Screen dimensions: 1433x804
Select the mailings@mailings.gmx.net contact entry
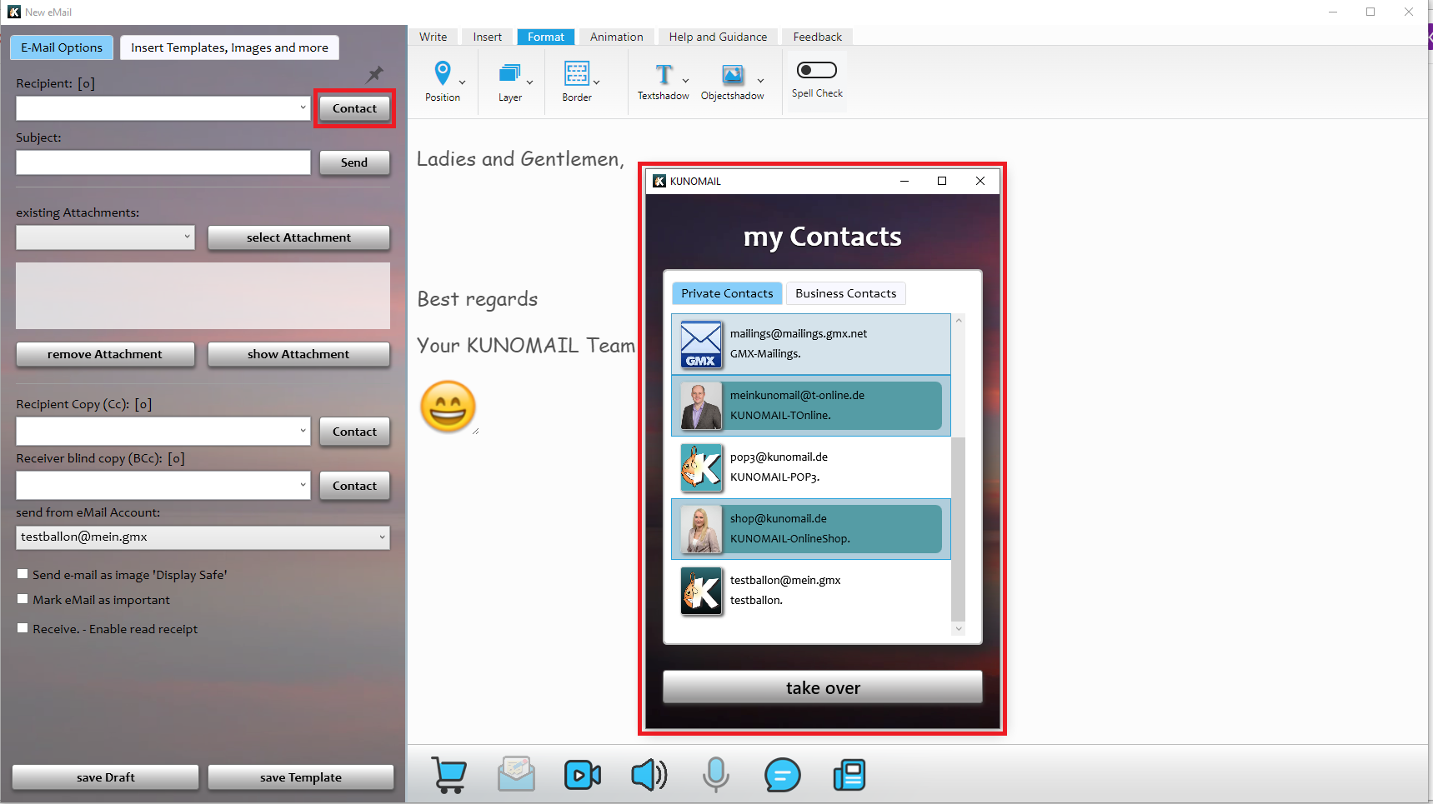811,344
